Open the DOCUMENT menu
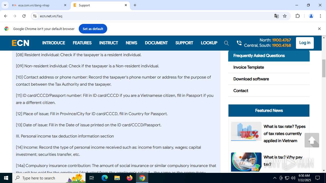This screenshot has width=326, height=183. pos(156,43)
